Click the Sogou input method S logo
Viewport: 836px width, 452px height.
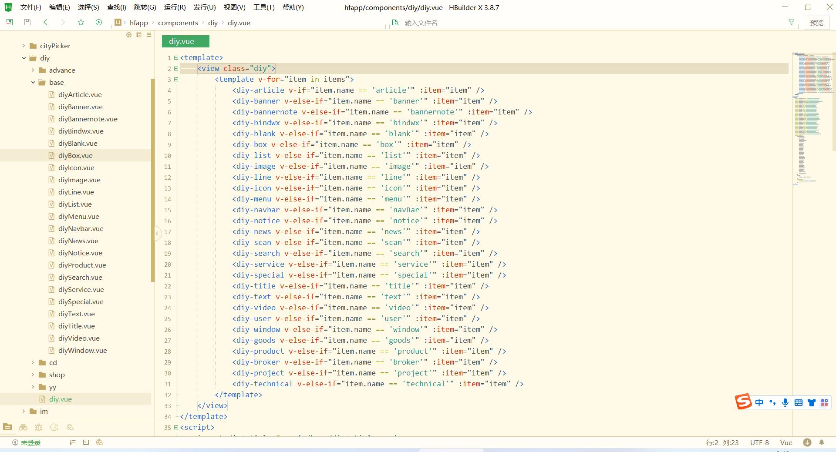click(x=743, y=402)
